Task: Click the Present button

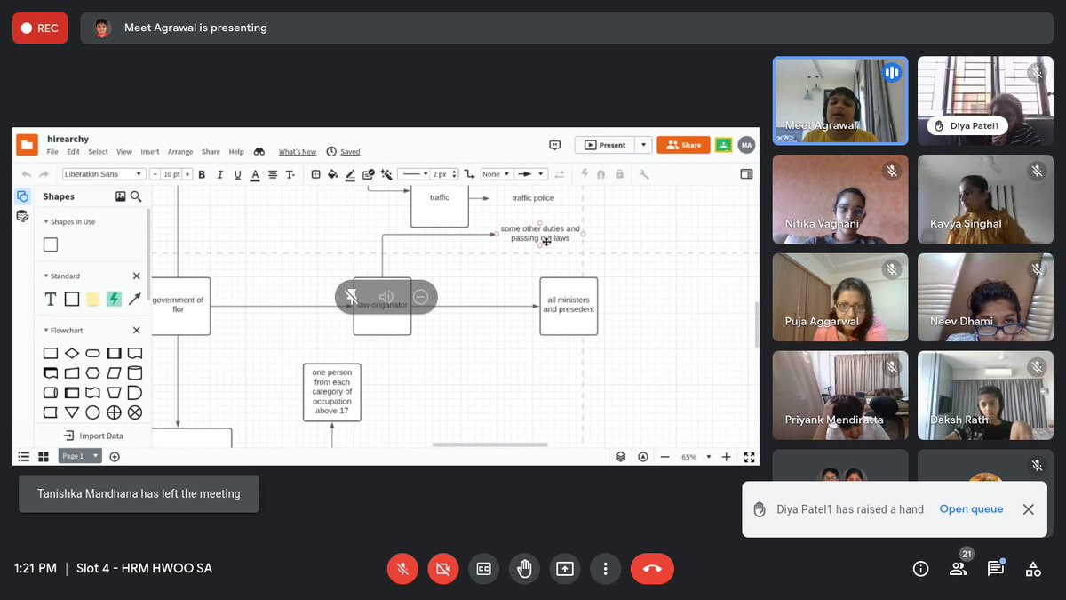Action: point(605,145)
